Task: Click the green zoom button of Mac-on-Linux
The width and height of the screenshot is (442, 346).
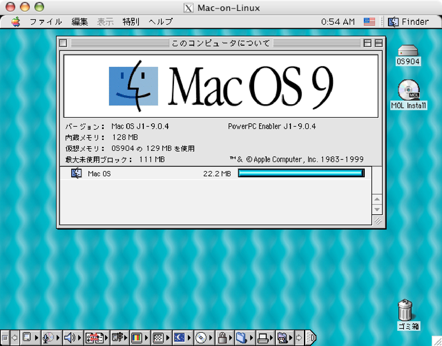Action: coord(39,7)
